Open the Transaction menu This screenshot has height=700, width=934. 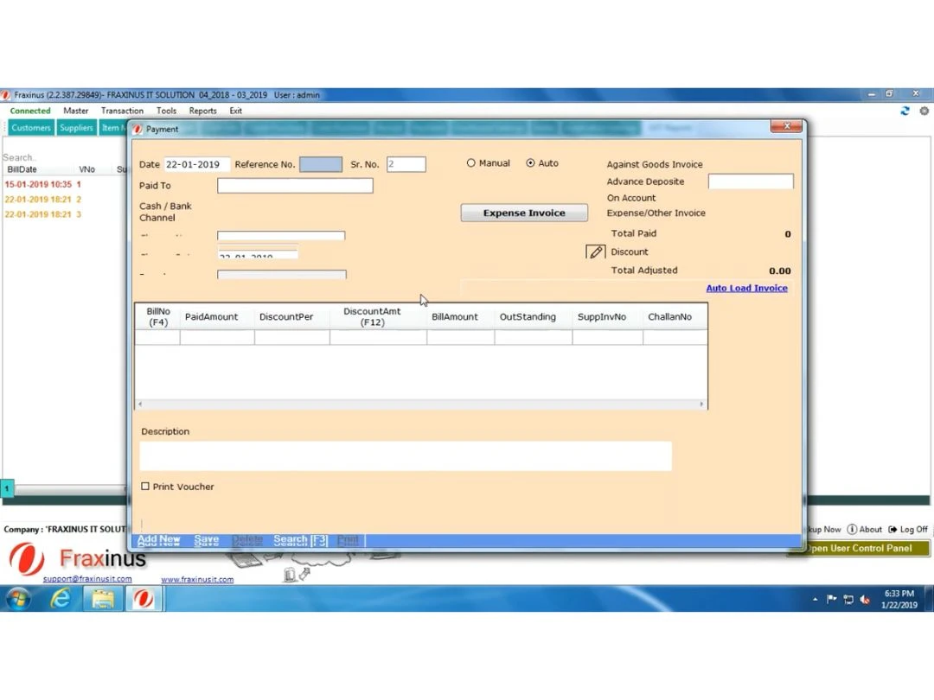pyautogui.click(x=122, y=111)
